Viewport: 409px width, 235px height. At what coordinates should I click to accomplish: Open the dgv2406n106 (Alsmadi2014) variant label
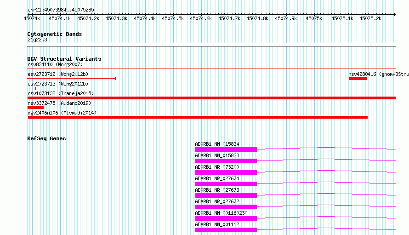click(62, 113)
